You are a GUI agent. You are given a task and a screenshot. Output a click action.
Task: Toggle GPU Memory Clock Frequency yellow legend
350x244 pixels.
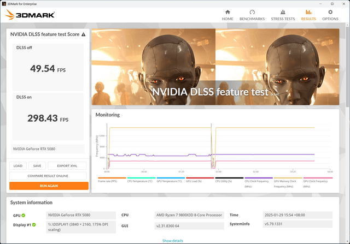tap(288, 182)
